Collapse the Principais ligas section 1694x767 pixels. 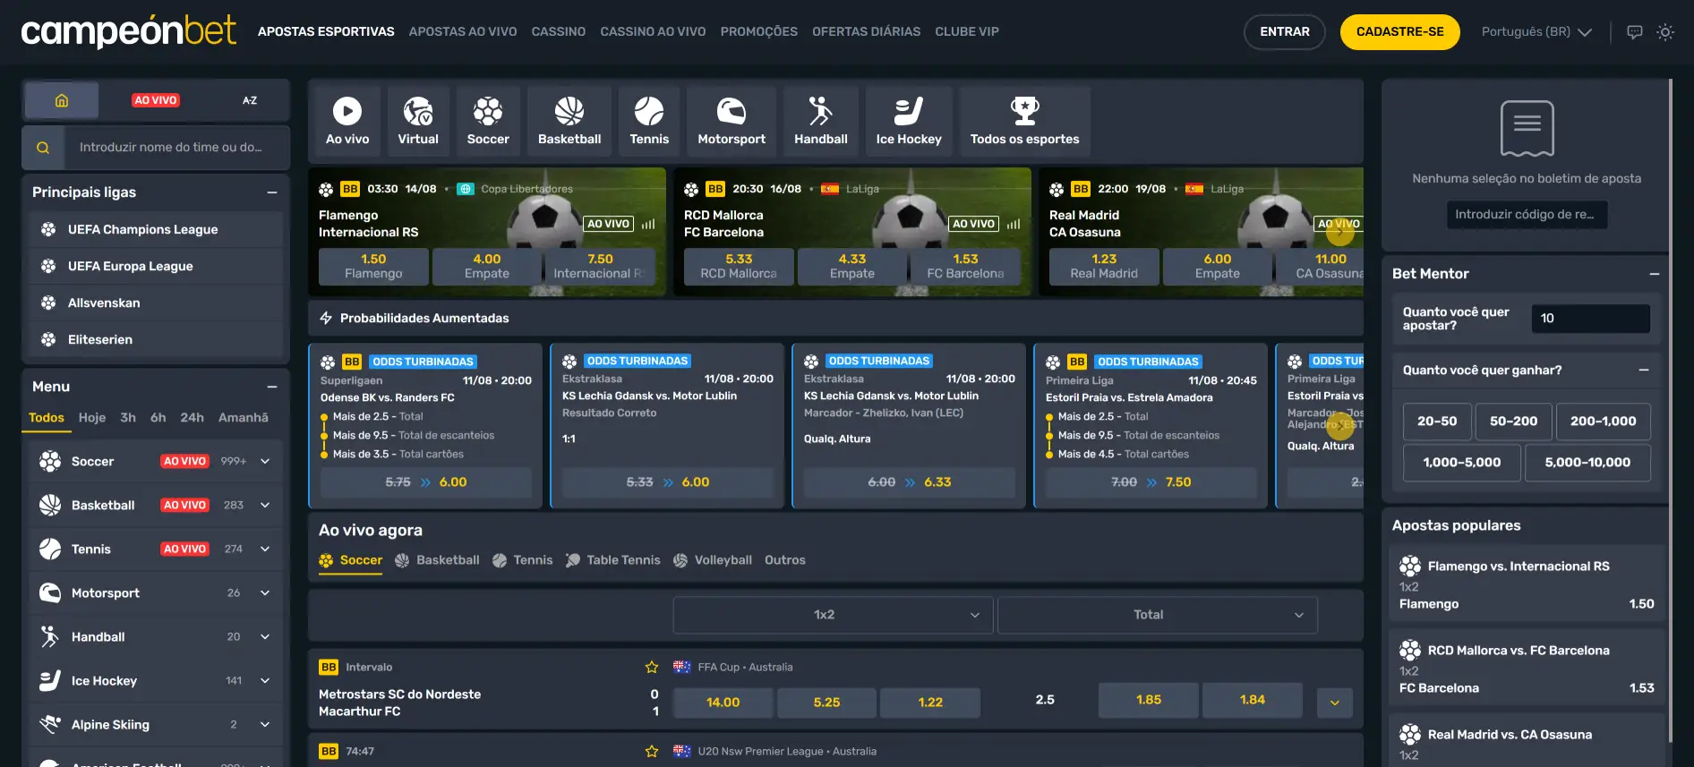(272, 192)
